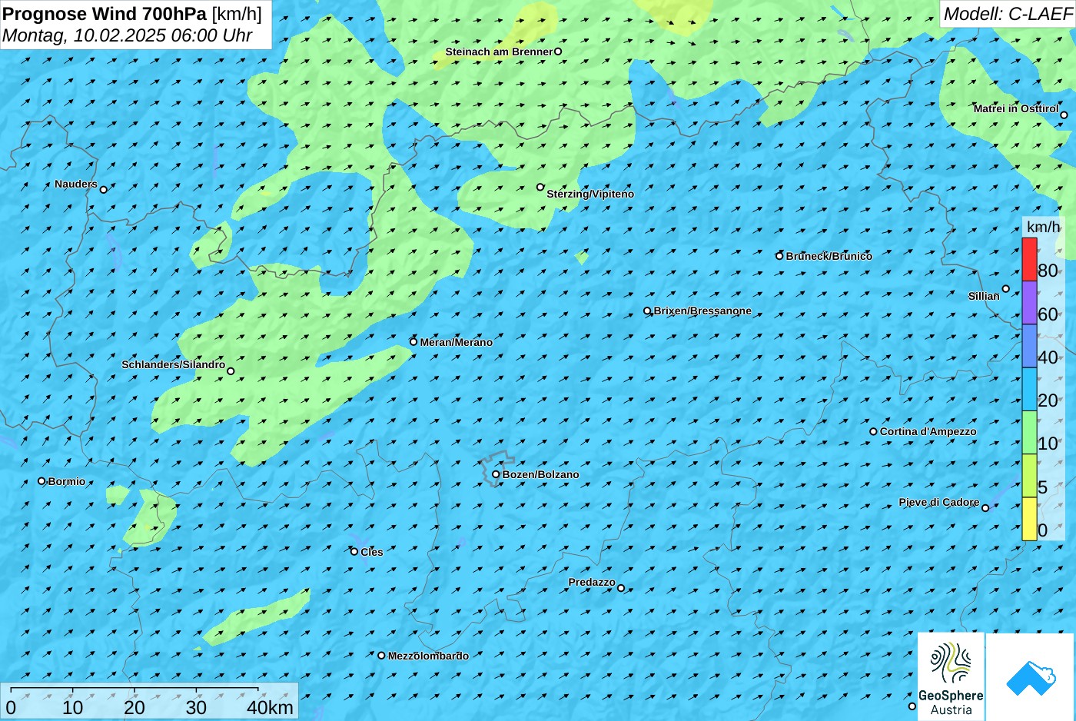
Task: Click the 'Steinach am Brenner' label
Action: click(499, 51)
